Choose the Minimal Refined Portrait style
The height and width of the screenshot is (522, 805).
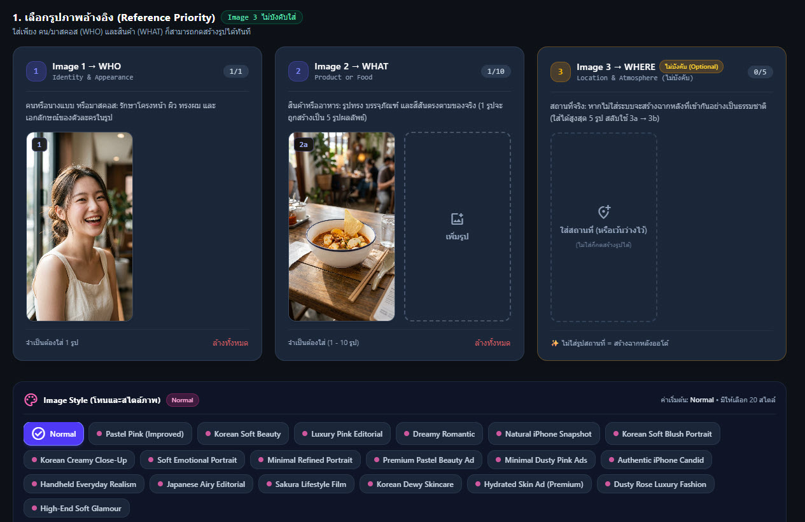coord(305,460)
